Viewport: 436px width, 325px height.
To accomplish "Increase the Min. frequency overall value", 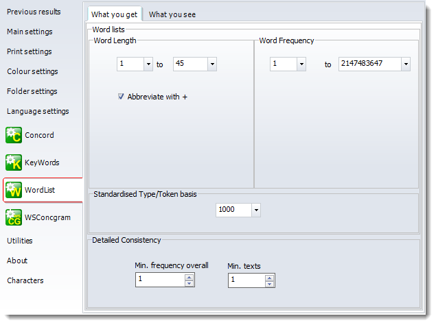I will pyautogui.click(x=190, y=277).
